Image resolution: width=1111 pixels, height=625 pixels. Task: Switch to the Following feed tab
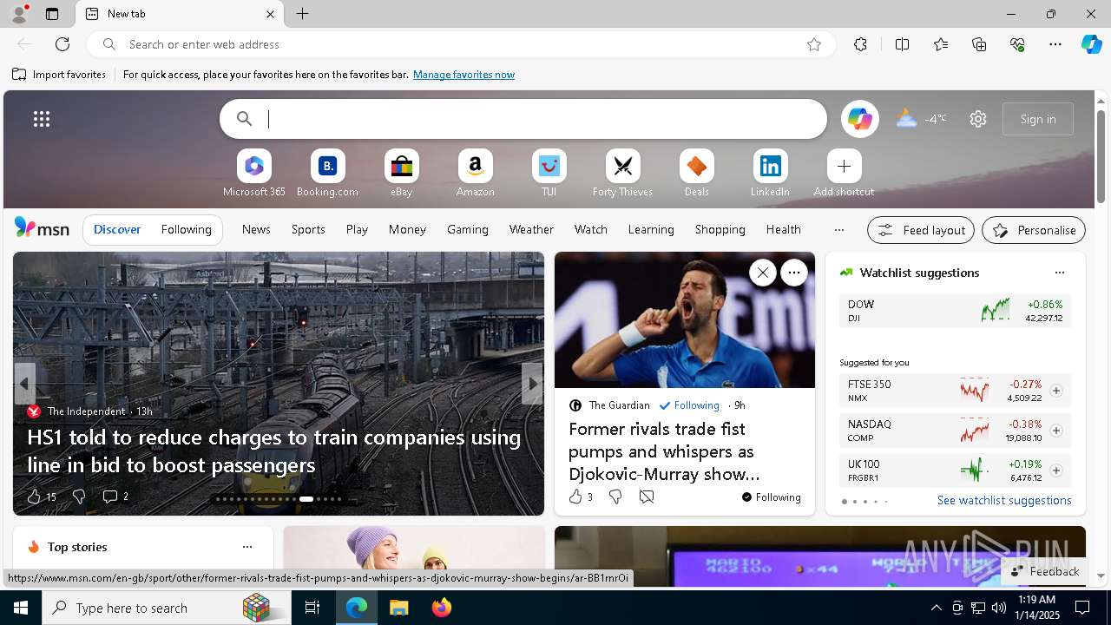point(186,229)
